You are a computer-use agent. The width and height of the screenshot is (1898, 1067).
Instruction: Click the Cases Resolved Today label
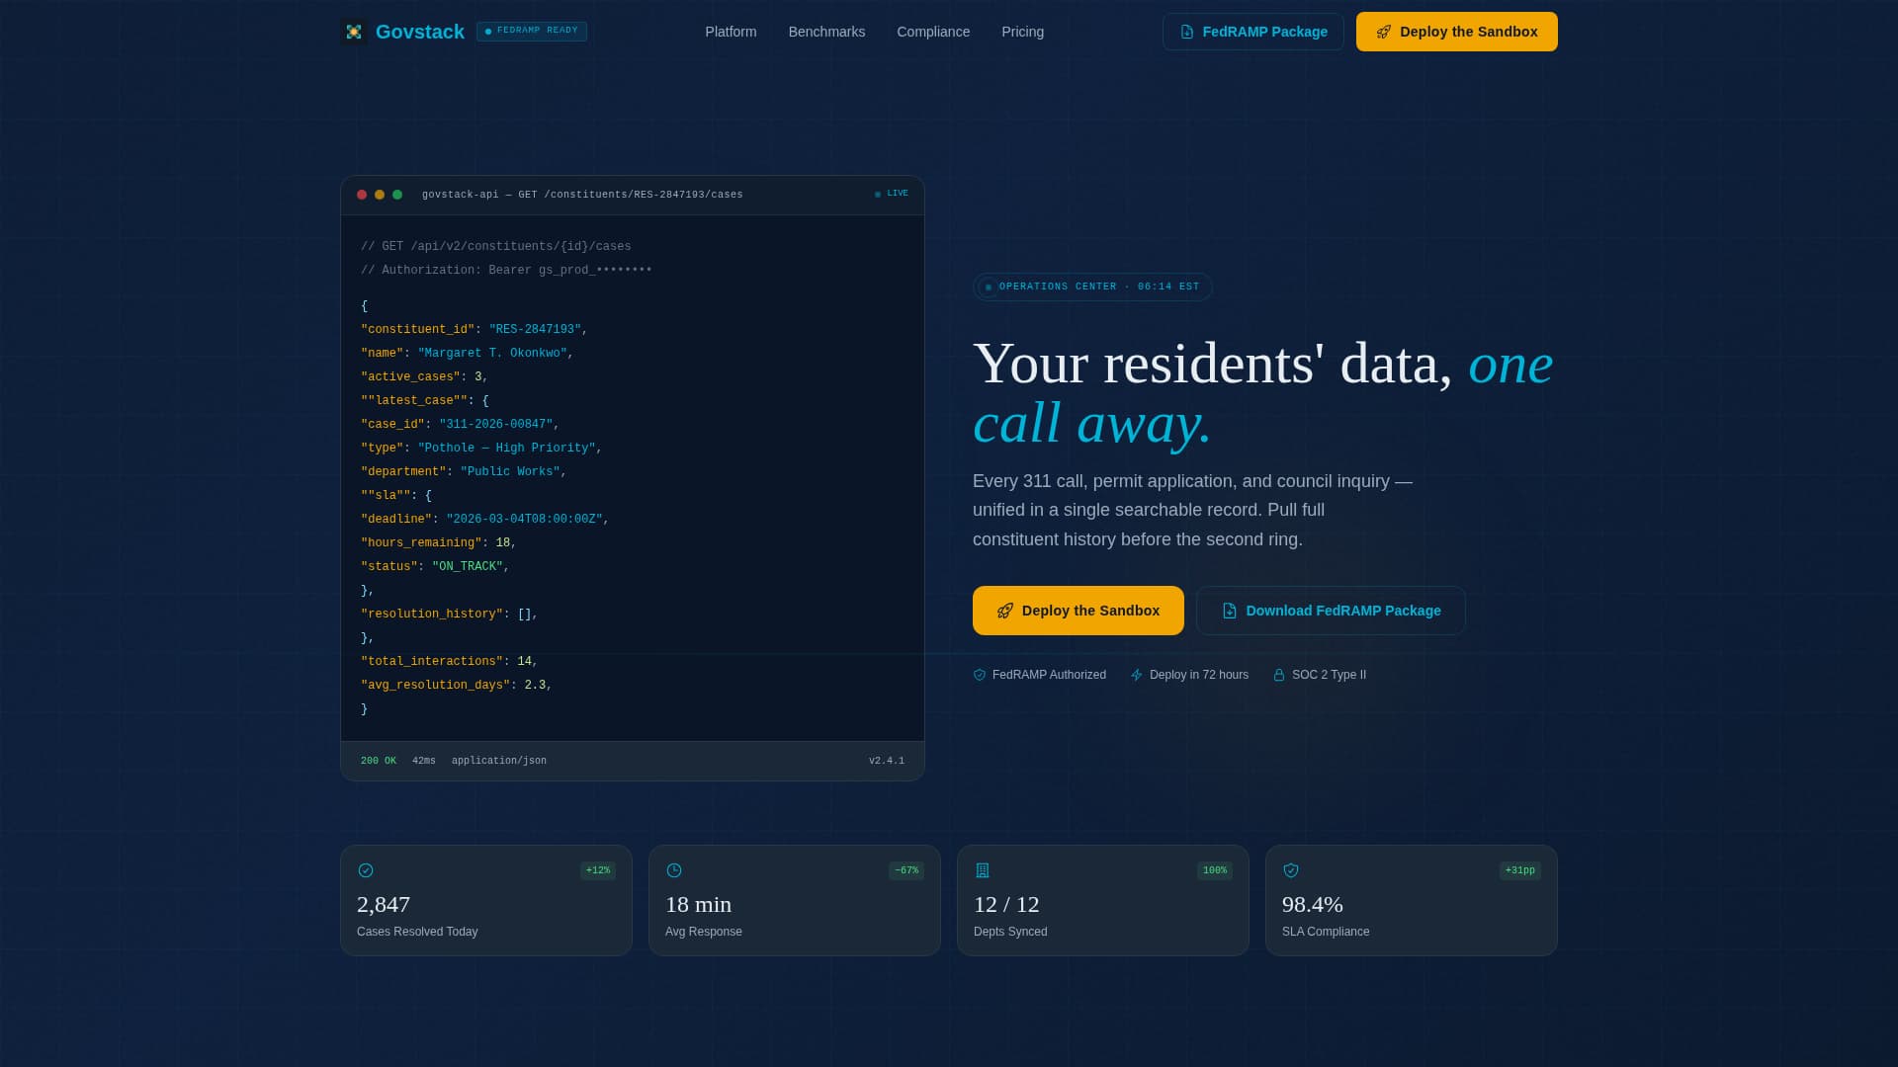point(417,932)
